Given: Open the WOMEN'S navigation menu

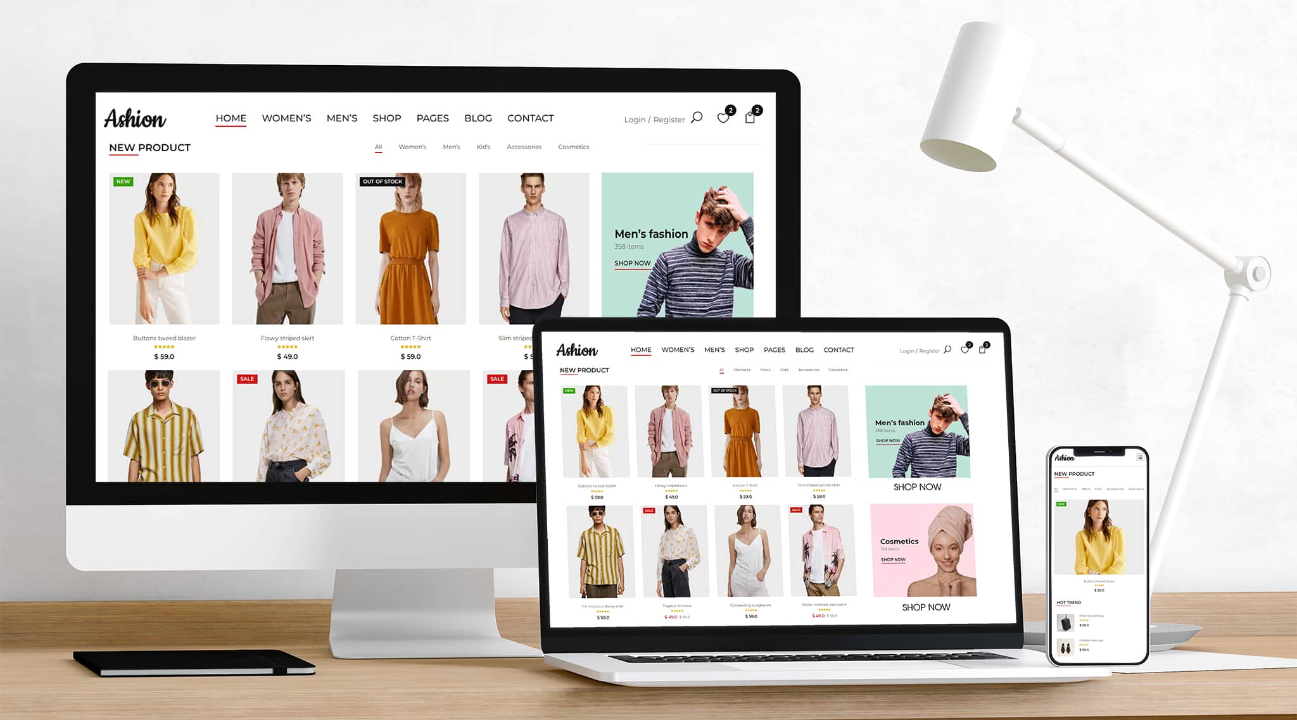Looking at the screenshot, I should 286,118.
